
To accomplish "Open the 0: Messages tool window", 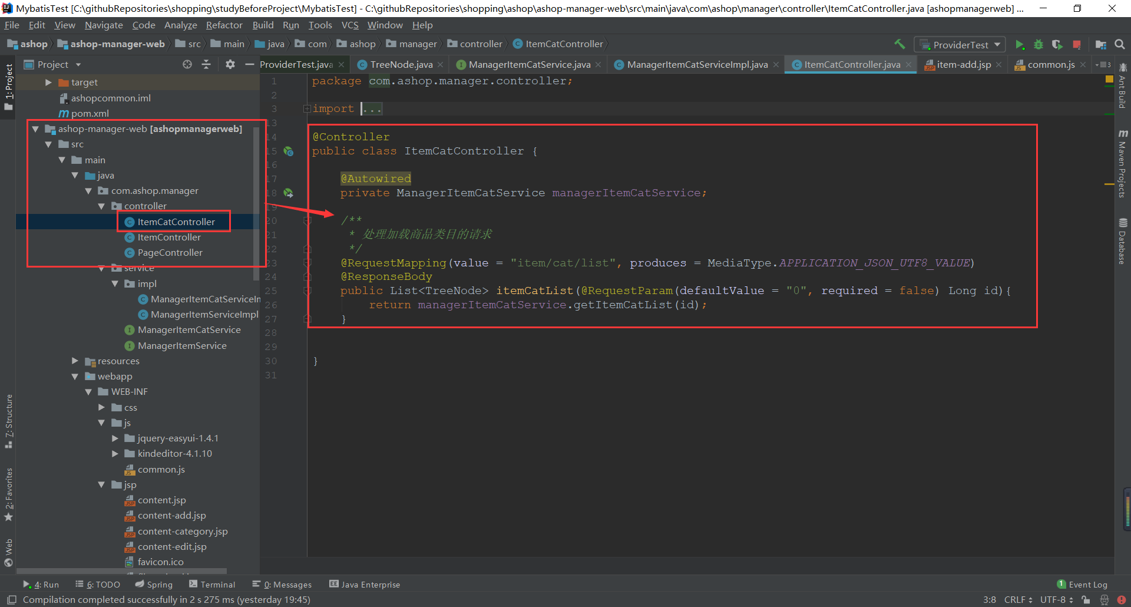I will 282,585.
